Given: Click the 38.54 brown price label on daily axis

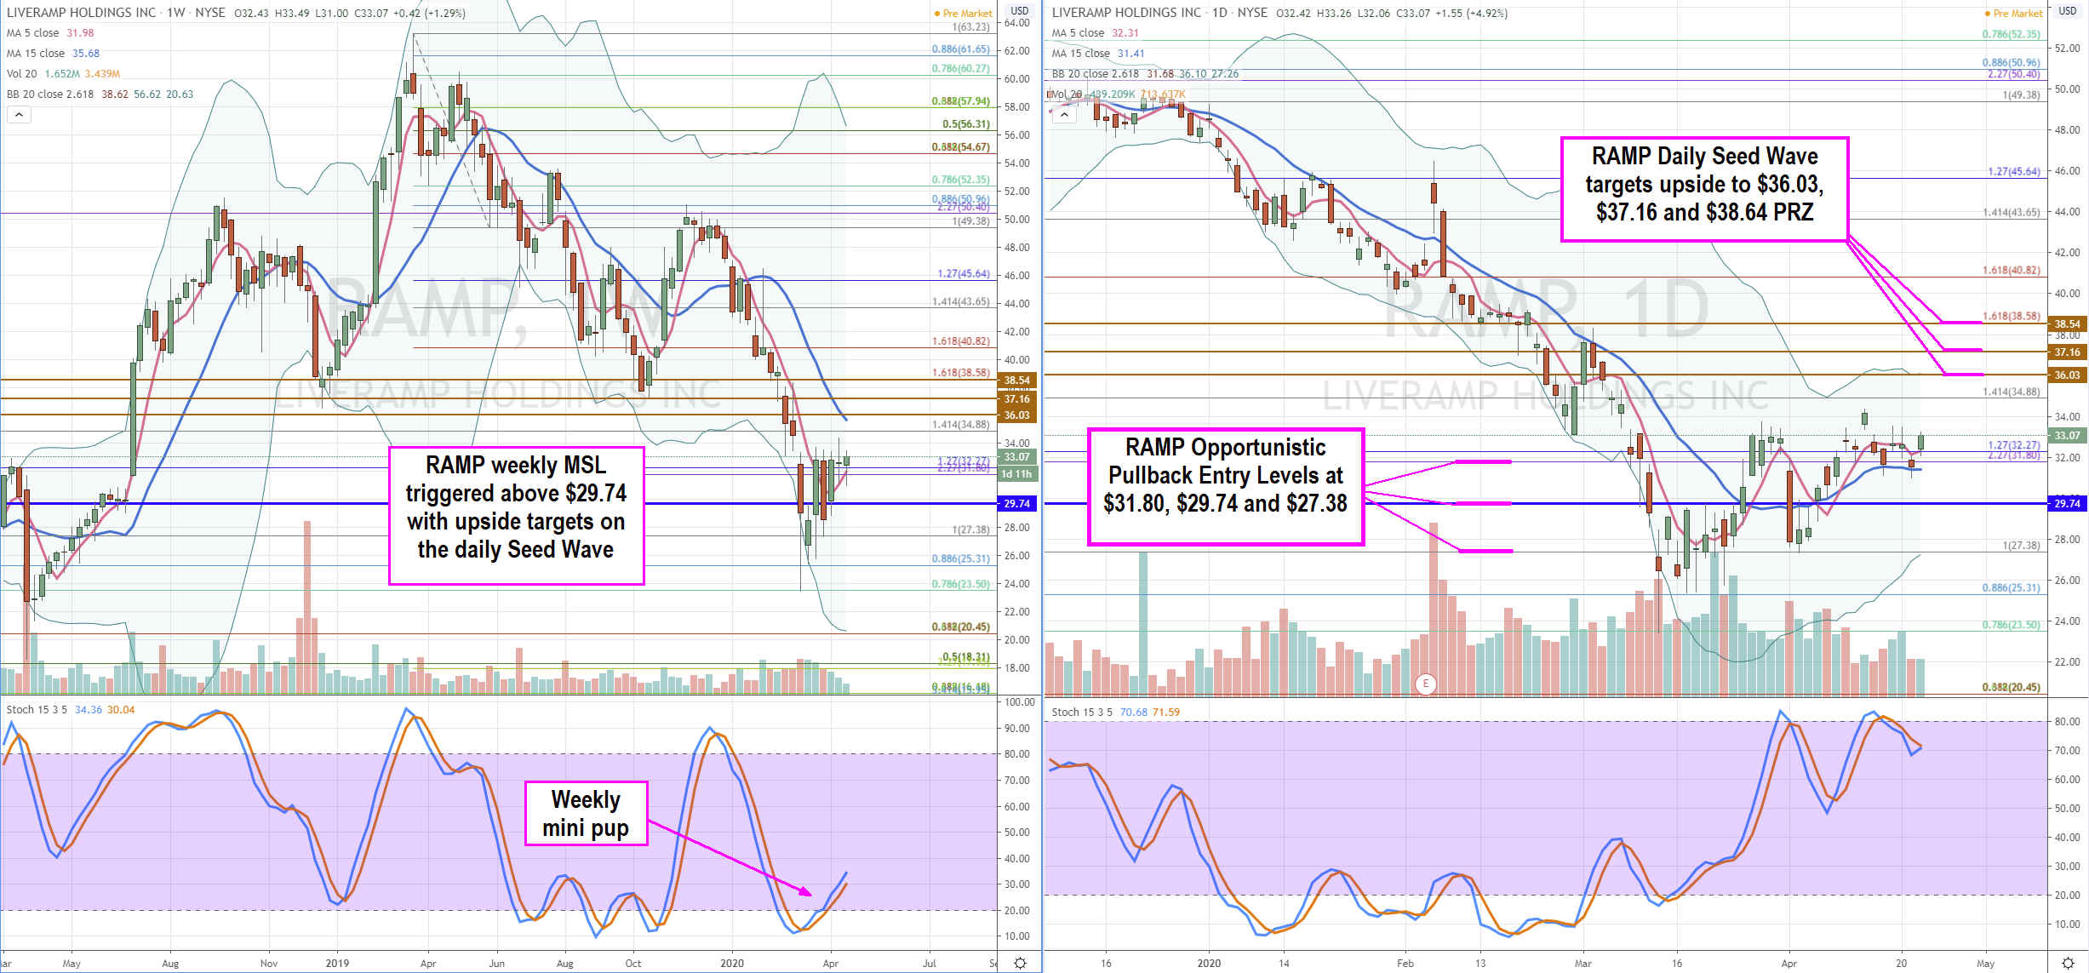Looking at the screenshot, I should [2067, 323].
